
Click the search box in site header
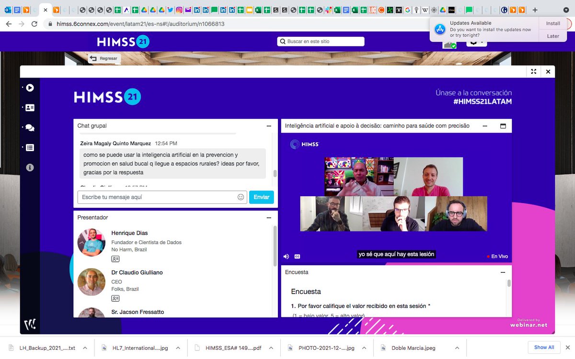(x=321, y=42)
